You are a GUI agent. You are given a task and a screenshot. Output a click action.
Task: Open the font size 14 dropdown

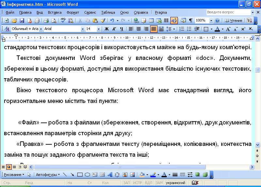(99, 29)
